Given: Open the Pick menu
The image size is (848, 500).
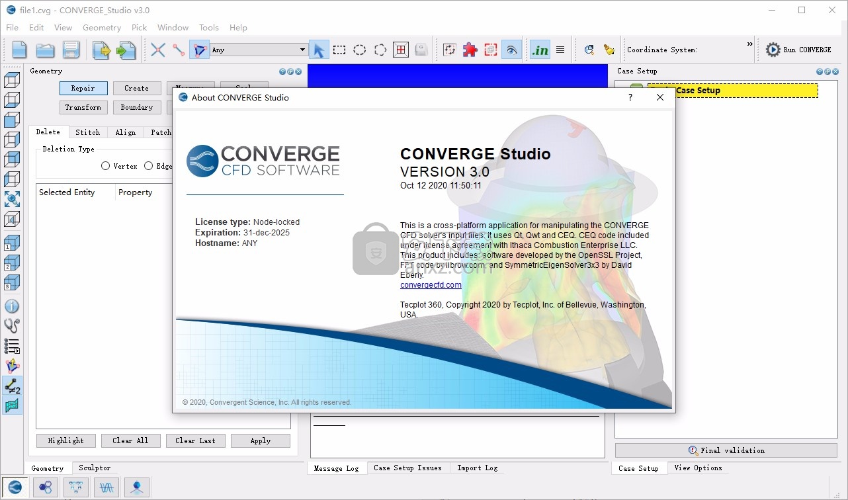Looking at the screenshot, I should coord(140,28).
